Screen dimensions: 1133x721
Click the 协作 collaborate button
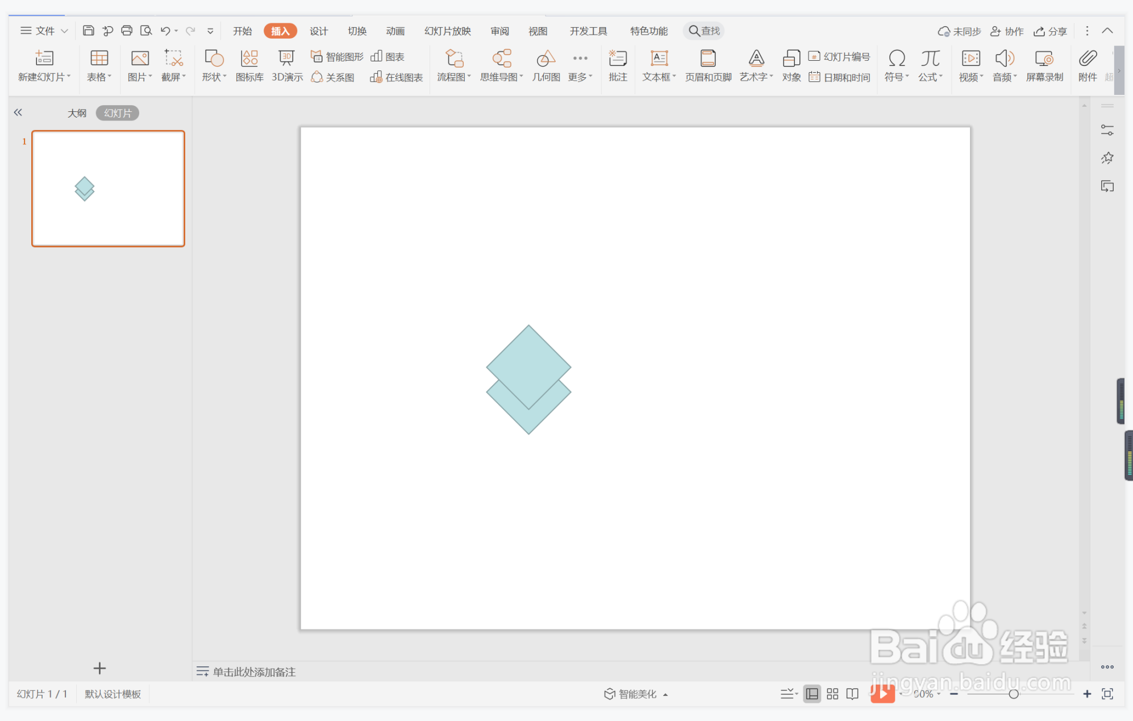(1007, 31)
